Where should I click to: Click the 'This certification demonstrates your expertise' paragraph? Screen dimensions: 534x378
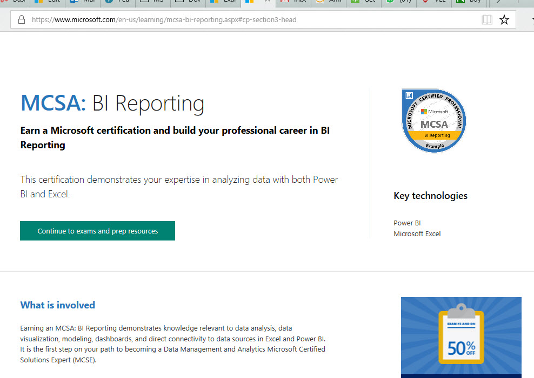click(179, 187)
